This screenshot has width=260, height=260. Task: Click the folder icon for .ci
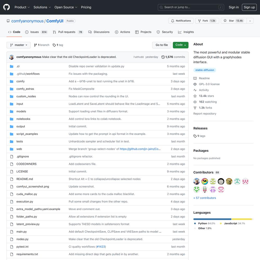pos(11,66)
